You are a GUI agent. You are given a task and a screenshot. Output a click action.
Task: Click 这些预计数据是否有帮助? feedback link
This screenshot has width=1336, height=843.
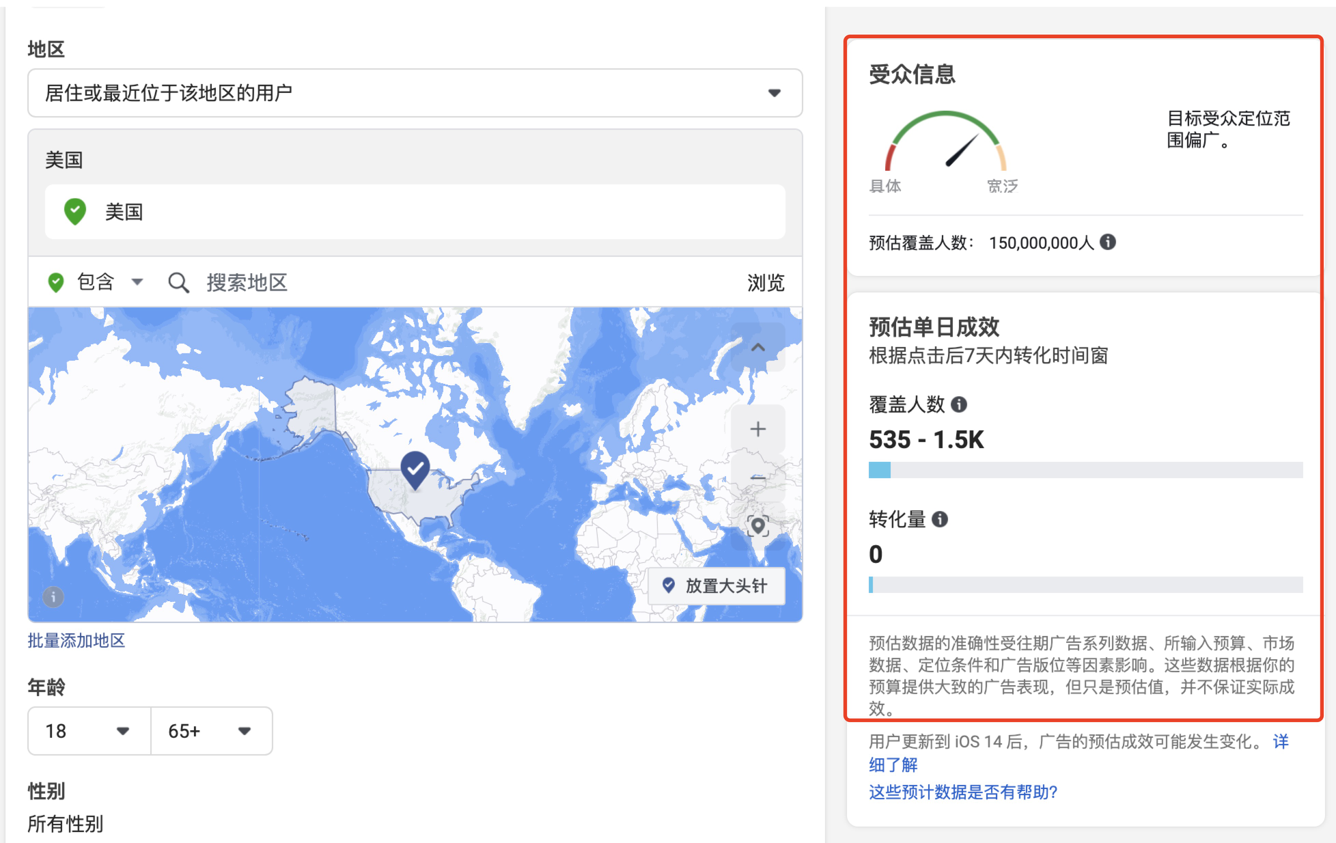point(961,792)
